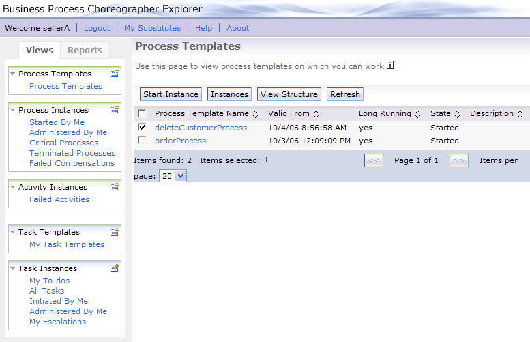The image size is (530, 342).
Task: Open process Administered By Me view
Action: tap(68, 132)
